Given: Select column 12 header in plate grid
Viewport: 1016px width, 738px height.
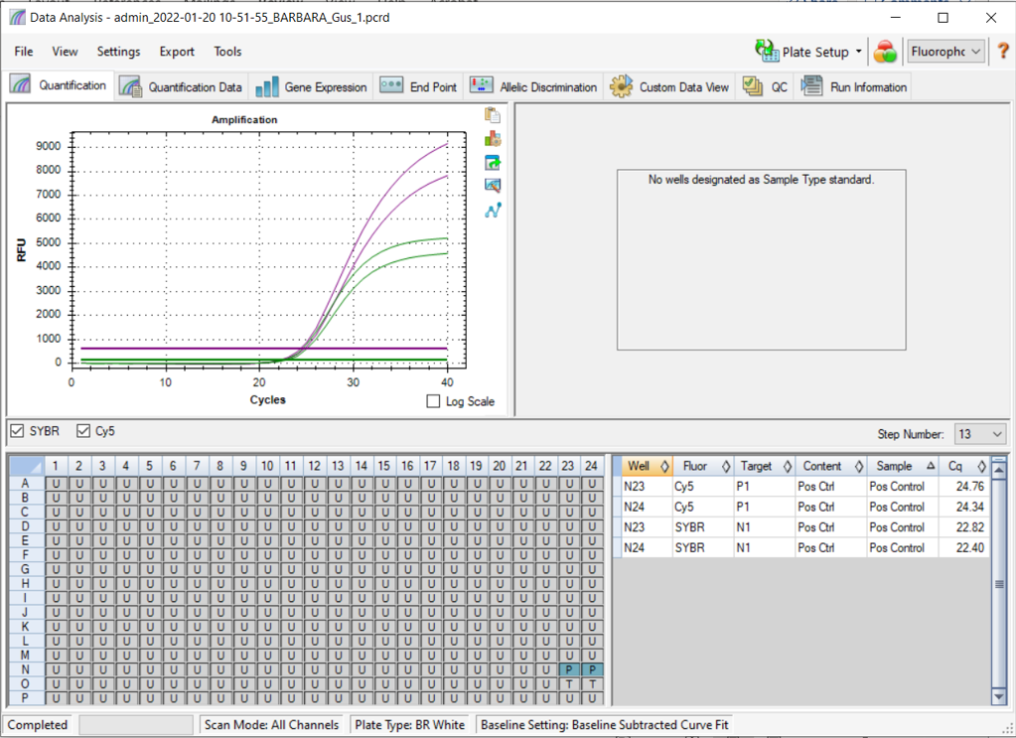Looking at the screenshot, I should coord(313,466).
